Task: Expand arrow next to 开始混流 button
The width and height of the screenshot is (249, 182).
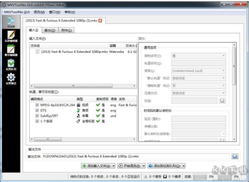Action: (144, 166)
